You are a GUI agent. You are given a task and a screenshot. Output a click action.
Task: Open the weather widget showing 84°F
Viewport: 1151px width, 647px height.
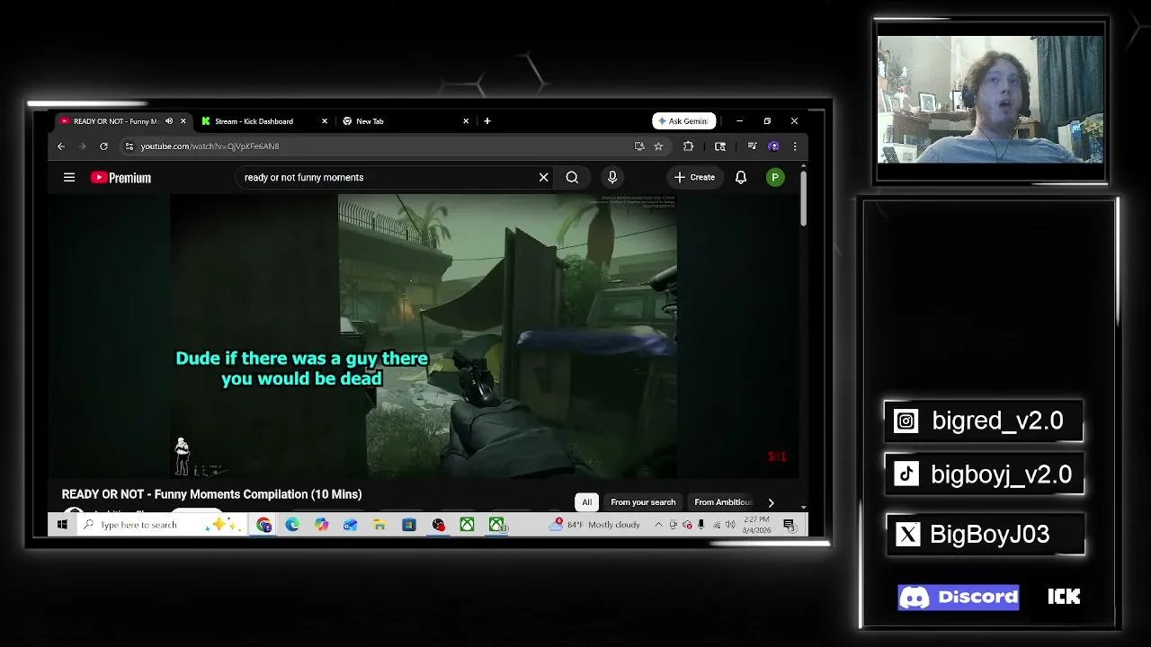pyautogui.click(x=595, y=525)
